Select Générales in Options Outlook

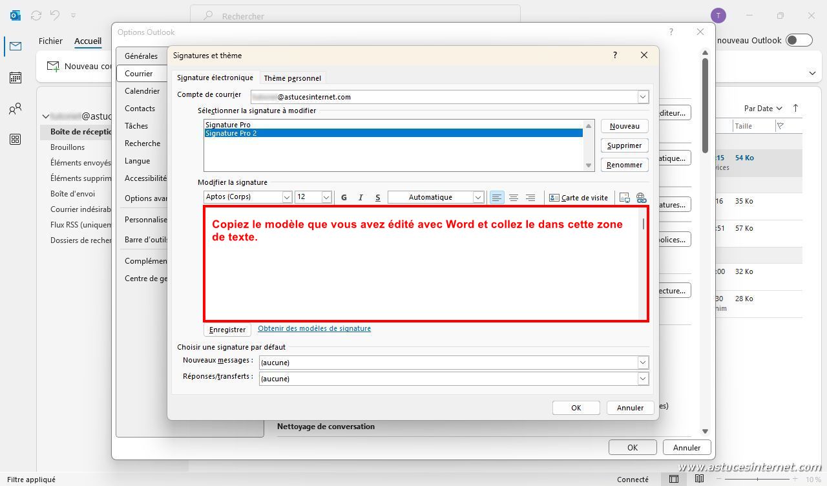[x=141, y=56]
